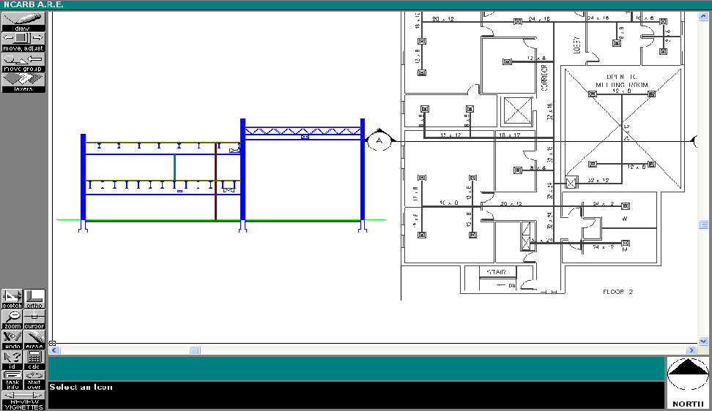Activate the zoom tool
Screen dimensions: 712x411
tap(12, 320)
